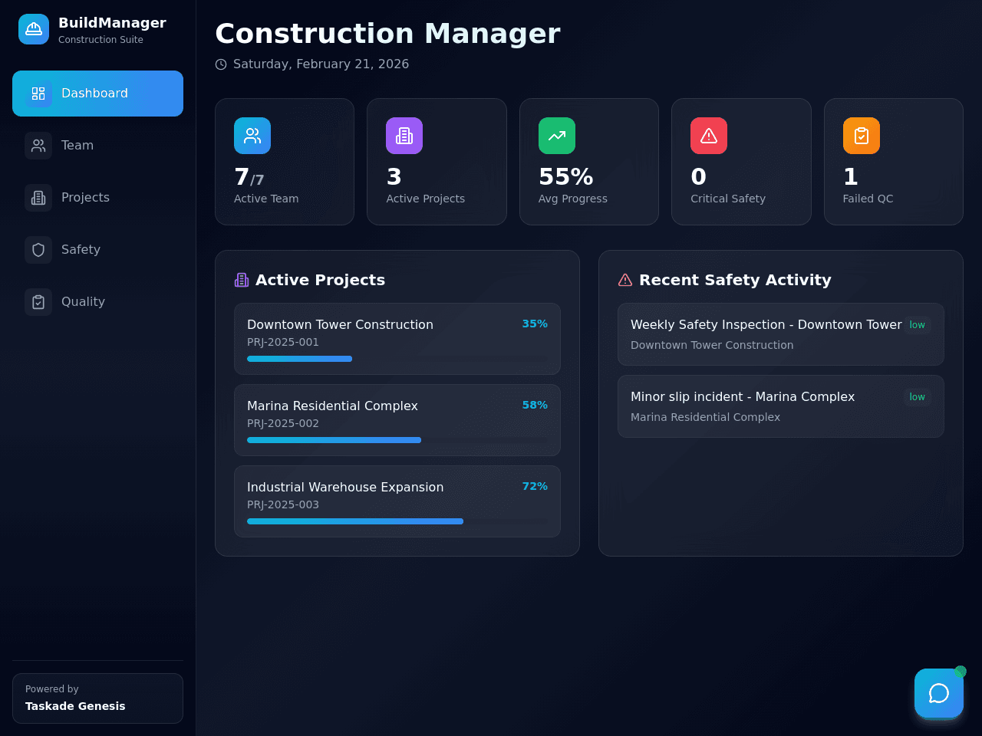This screenshot has width=982, height=736.
Task: Click the 58% percentage label
Action: pos(535,406)
